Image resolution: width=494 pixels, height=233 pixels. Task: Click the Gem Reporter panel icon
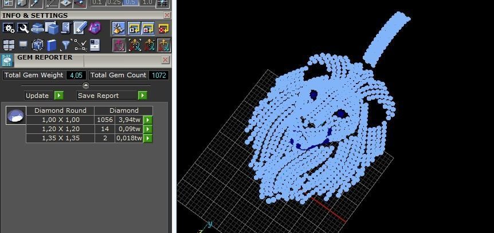coord(7,60)
